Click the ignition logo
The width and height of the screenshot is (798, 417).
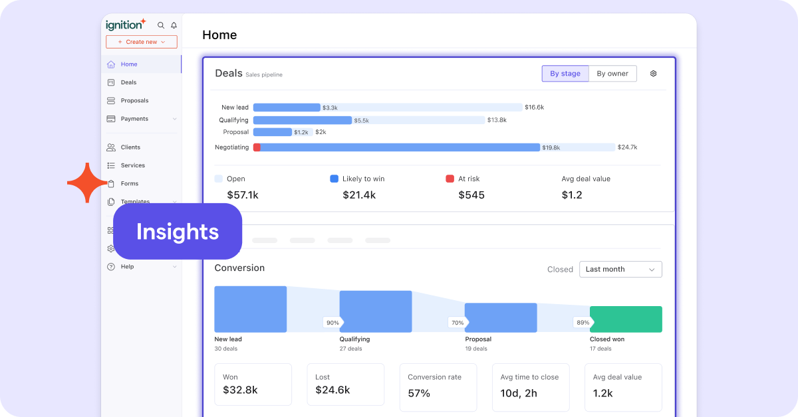click(x=126, y=25)
